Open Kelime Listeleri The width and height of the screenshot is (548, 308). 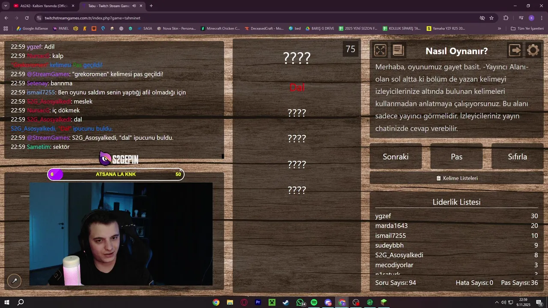tap(456, 178)
